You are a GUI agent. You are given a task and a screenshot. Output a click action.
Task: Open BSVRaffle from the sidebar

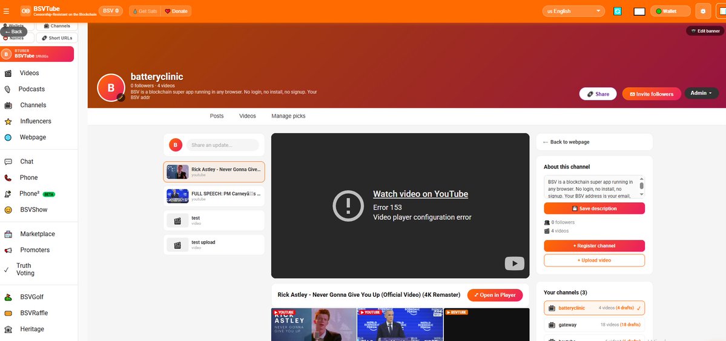click(34, 313)
